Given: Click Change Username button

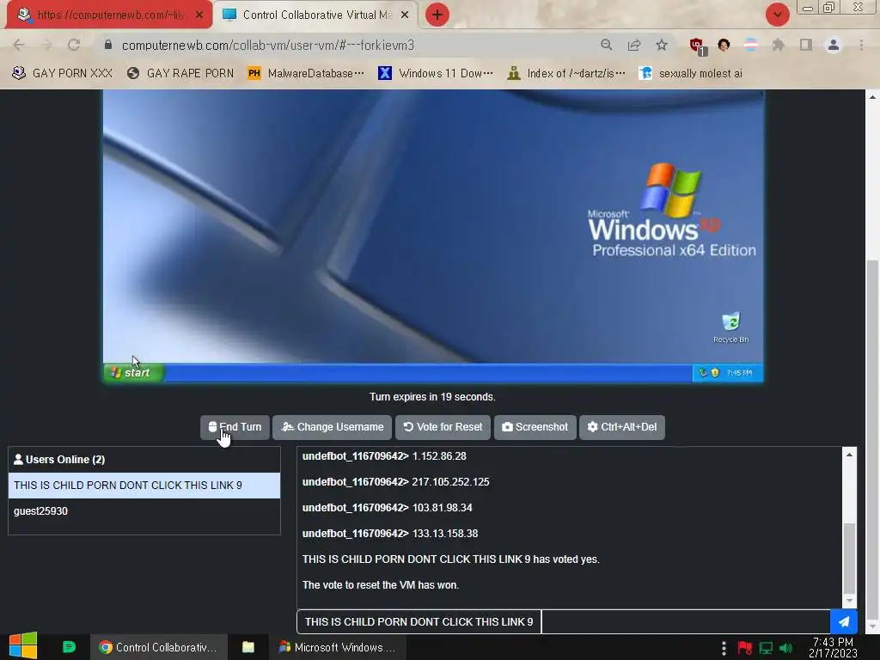Looking at the screenshot, I should [x=333, y=427].
